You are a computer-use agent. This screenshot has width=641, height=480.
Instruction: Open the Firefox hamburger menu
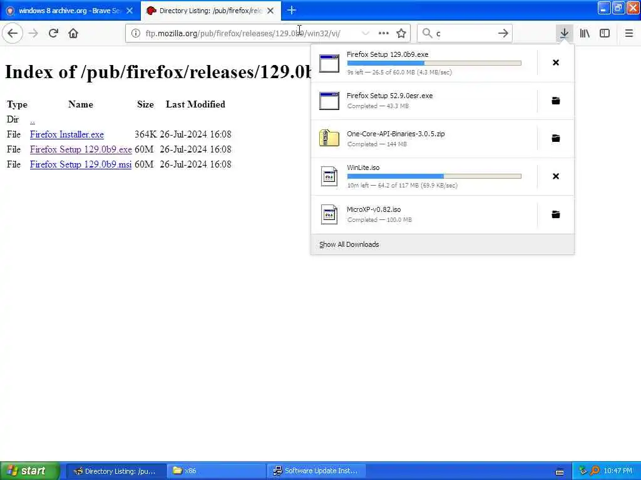(x=628, y=33)
